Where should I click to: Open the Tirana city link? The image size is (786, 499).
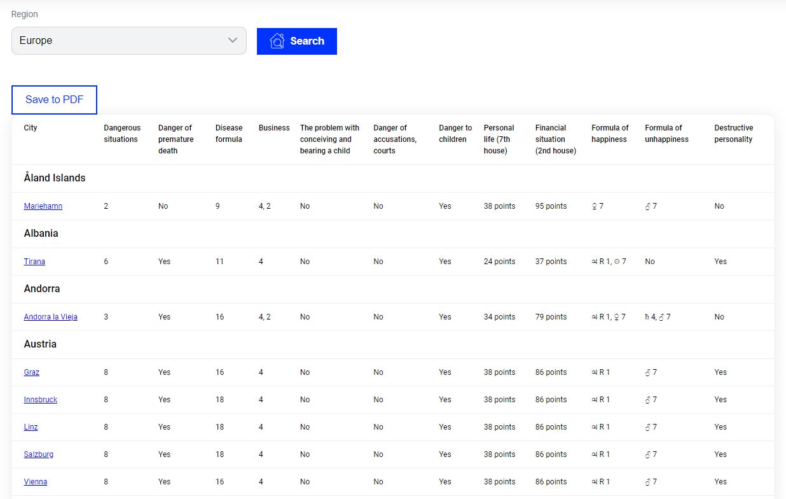pos(34,262)
